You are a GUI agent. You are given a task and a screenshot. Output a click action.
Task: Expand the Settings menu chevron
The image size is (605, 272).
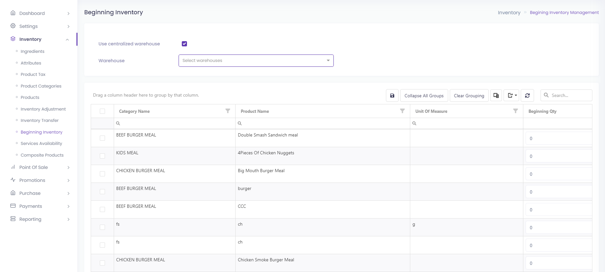(68, 26)
